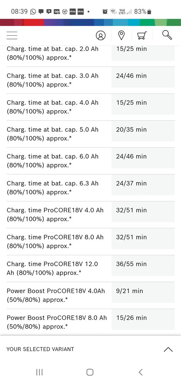The width and height of the screenshot is (181, 383).
Task: Tap the Android home button
Action: click(x=90, y=372)
